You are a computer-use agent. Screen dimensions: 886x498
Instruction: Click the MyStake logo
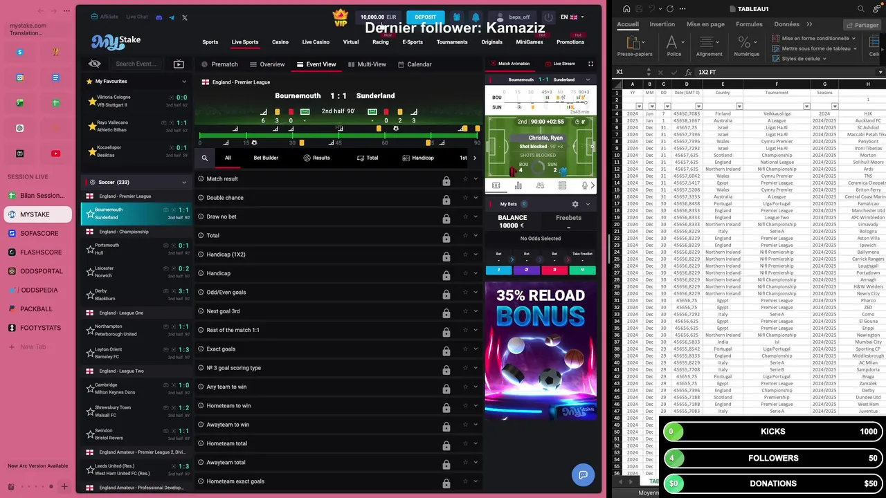(116, 41)
